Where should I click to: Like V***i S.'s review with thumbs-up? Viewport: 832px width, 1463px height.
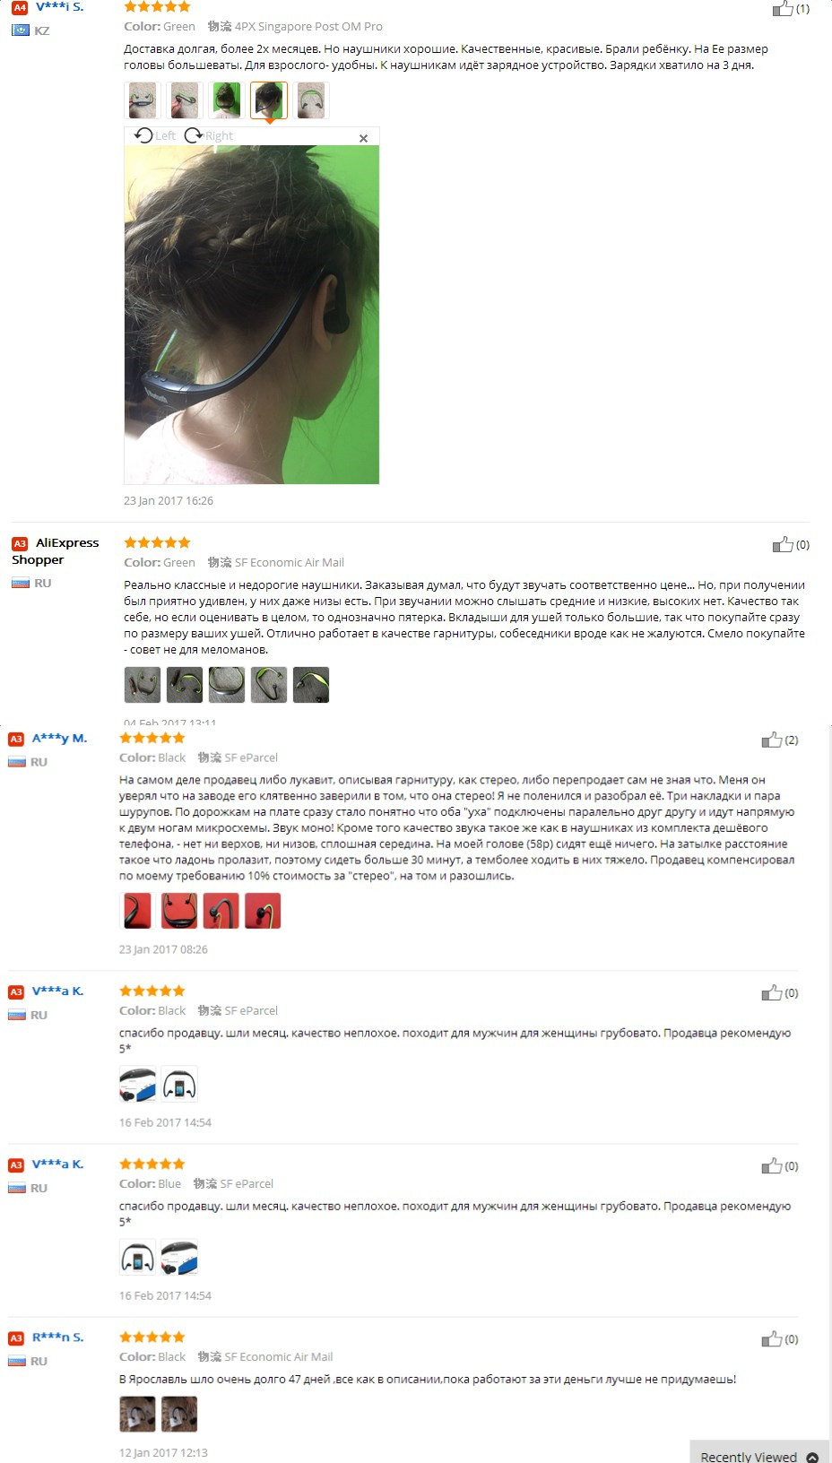click(x=783, y=9)
